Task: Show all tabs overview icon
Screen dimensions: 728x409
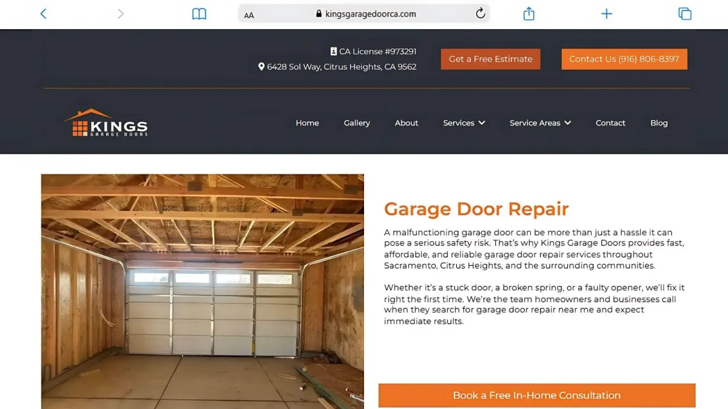Action: pos(685,13)
